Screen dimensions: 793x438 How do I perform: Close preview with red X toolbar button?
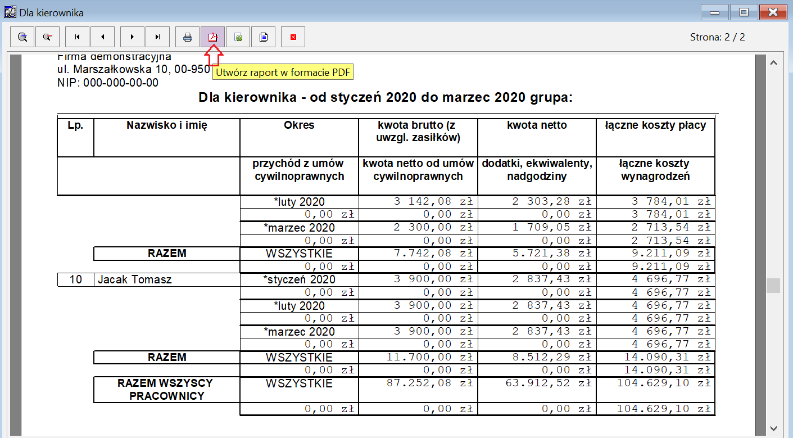[293, 37]
